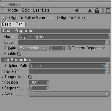112x111 pixels.
Task: Click the circle spline icon in Spline Path
Action: (x=103, y=66)
